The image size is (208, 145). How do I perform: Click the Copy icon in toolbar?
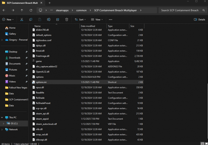[31, 19]
